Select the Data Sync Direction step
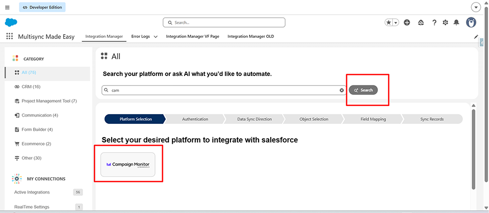 pyautogui.click(x=254, y=119)
